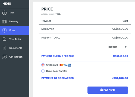
Task: Open the Itinerary menu item
Action: pos(14,22)
